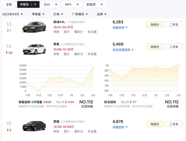Open the 零售量 filter menu
This screenshot has width=186, height=141.
tap(38, 14)
